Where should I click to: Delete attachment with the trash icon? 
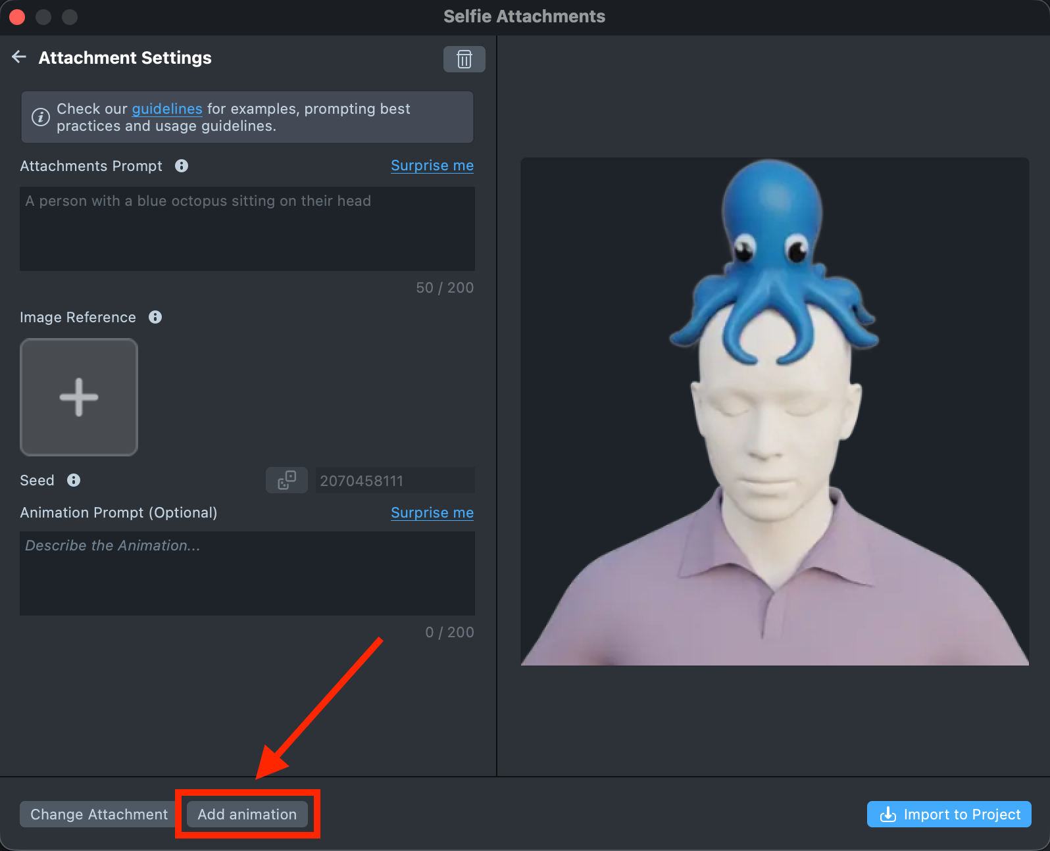pos(464,59)
